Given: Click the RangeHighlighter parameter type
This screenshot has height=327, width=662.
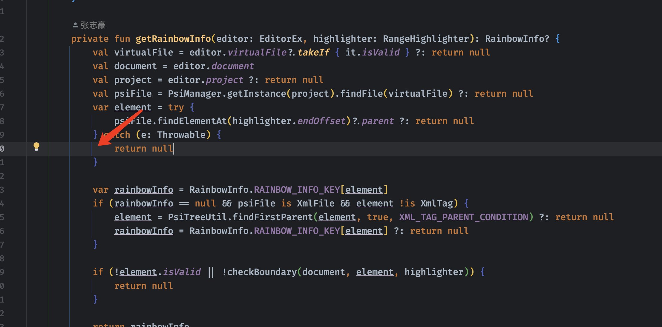Looking at the screenshot, I should [x=426, y=39].
